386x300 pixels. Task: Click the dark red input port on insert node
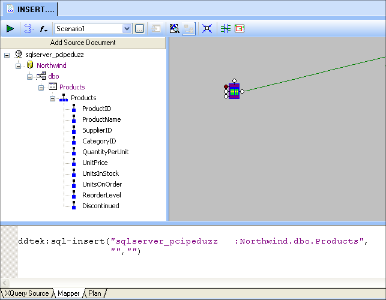point(226,86)
